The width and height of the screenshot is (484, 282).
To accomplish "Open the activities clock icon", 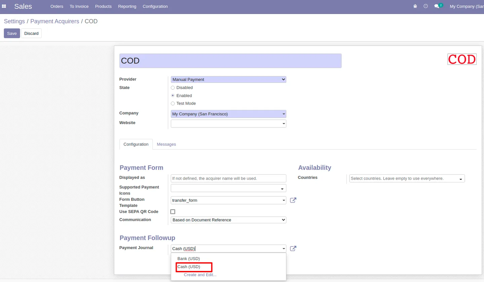I will (426, 6).
